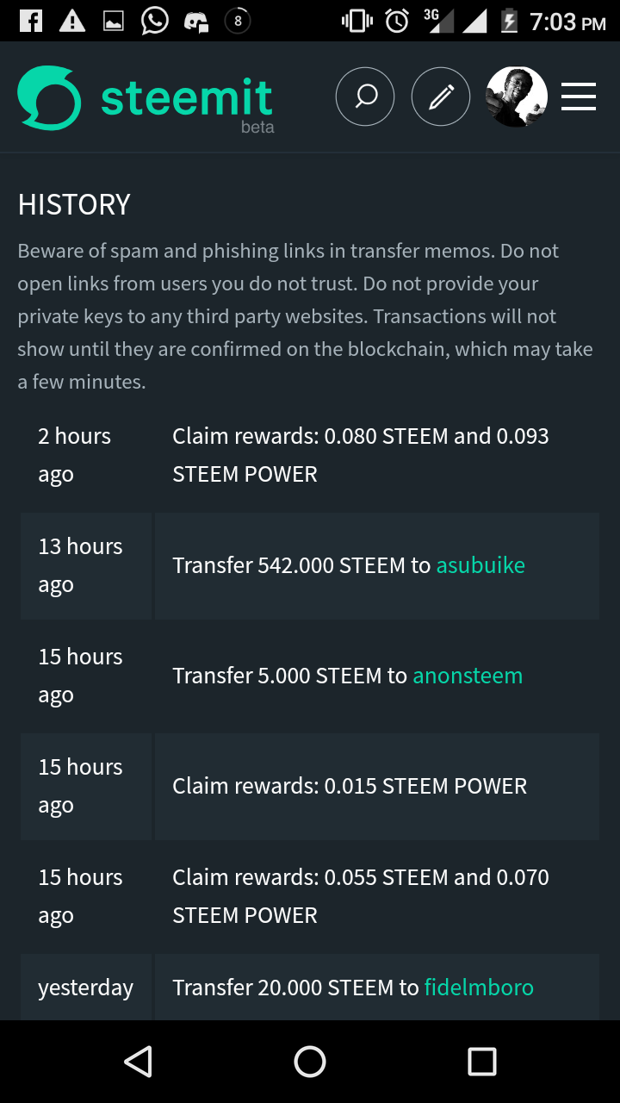Tap the pencil compose post icon
The height and width of the screenshot is (1103, 620).
click(x=441, y=97)
